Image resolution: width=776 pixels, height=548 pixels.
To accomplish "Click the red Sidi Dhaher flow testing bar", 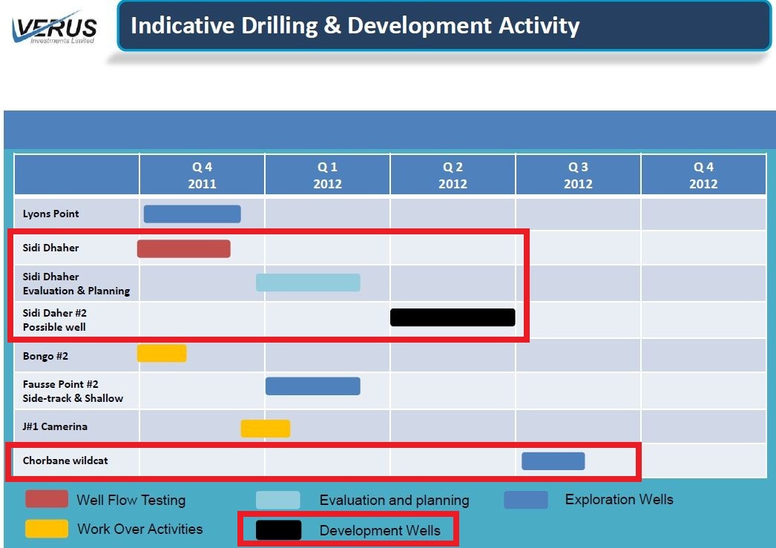I will (x=183, y=248).
